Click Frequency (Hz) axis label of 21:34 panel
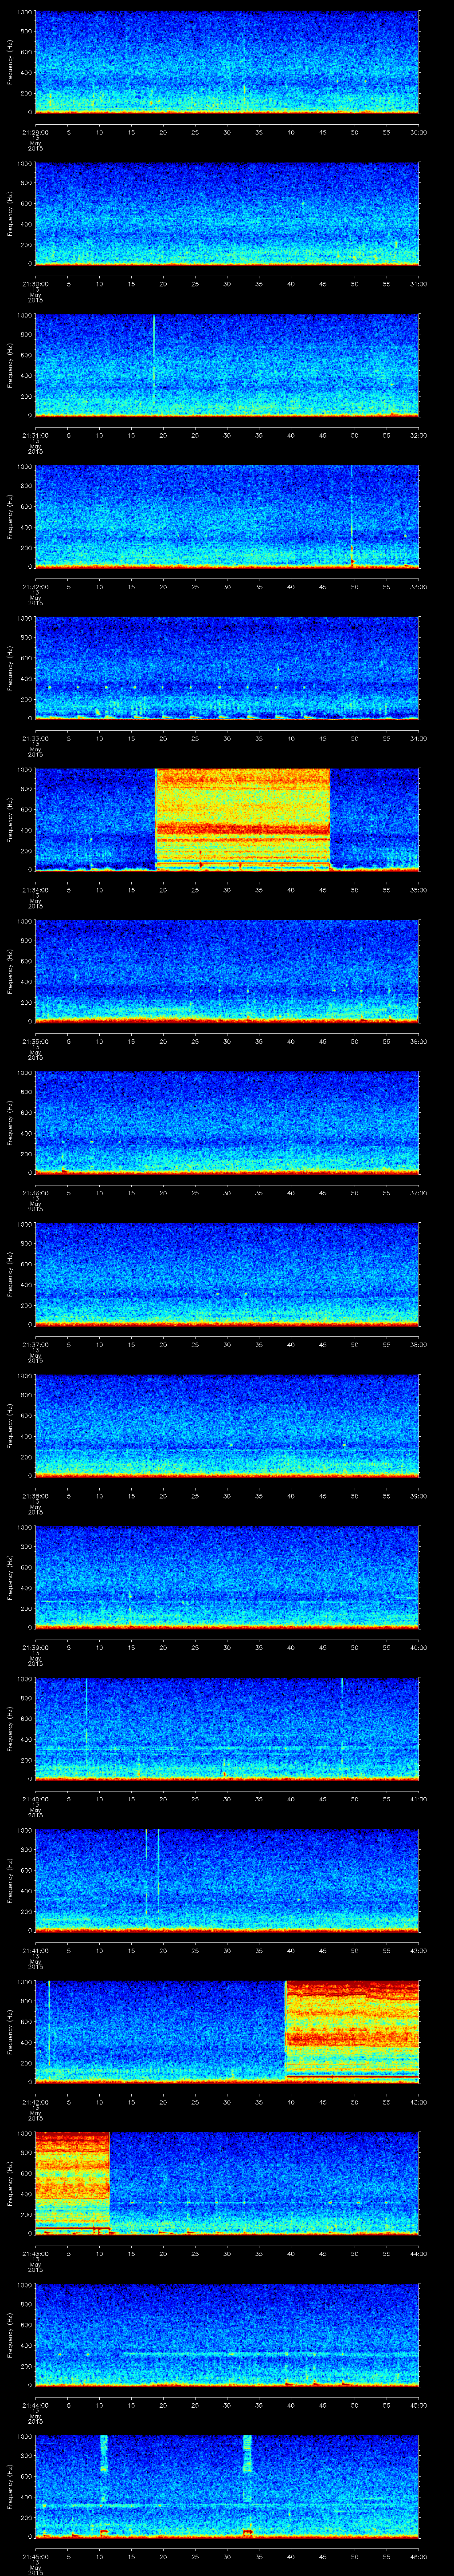 pyautogui.click(x=10, y=819)
